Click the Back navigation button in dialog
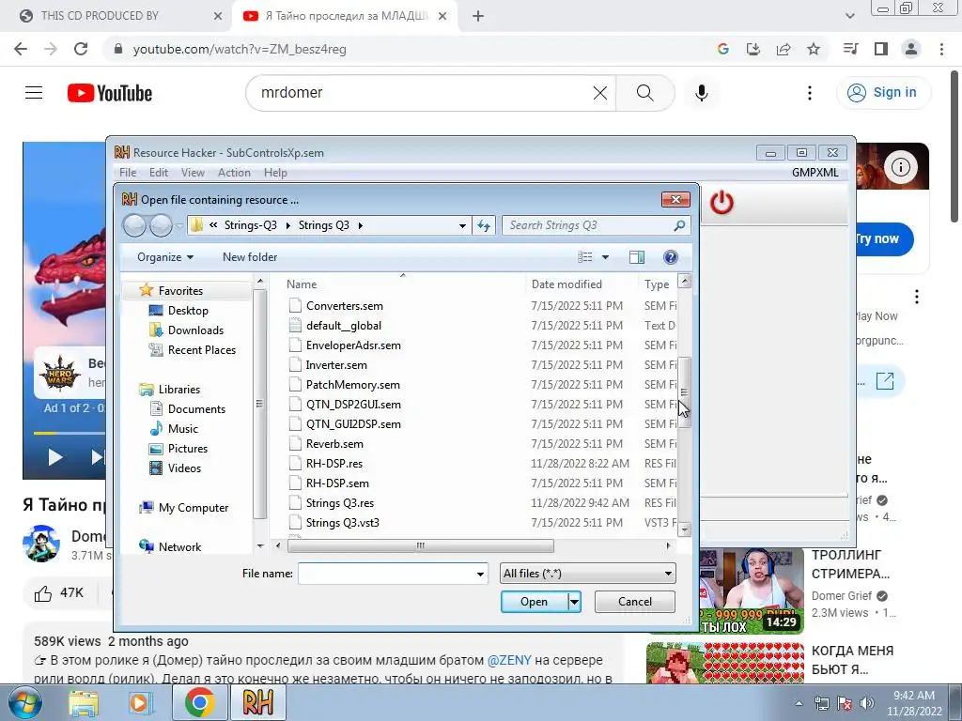 [134, 225]
